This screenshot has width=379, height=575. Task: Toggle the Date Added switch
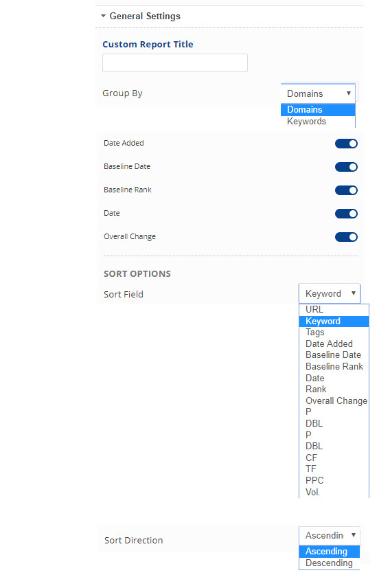tap(346, 144)
